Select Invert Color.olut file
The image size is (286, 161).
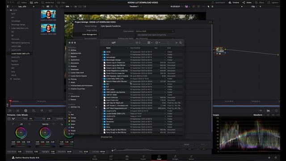point(112,100)
